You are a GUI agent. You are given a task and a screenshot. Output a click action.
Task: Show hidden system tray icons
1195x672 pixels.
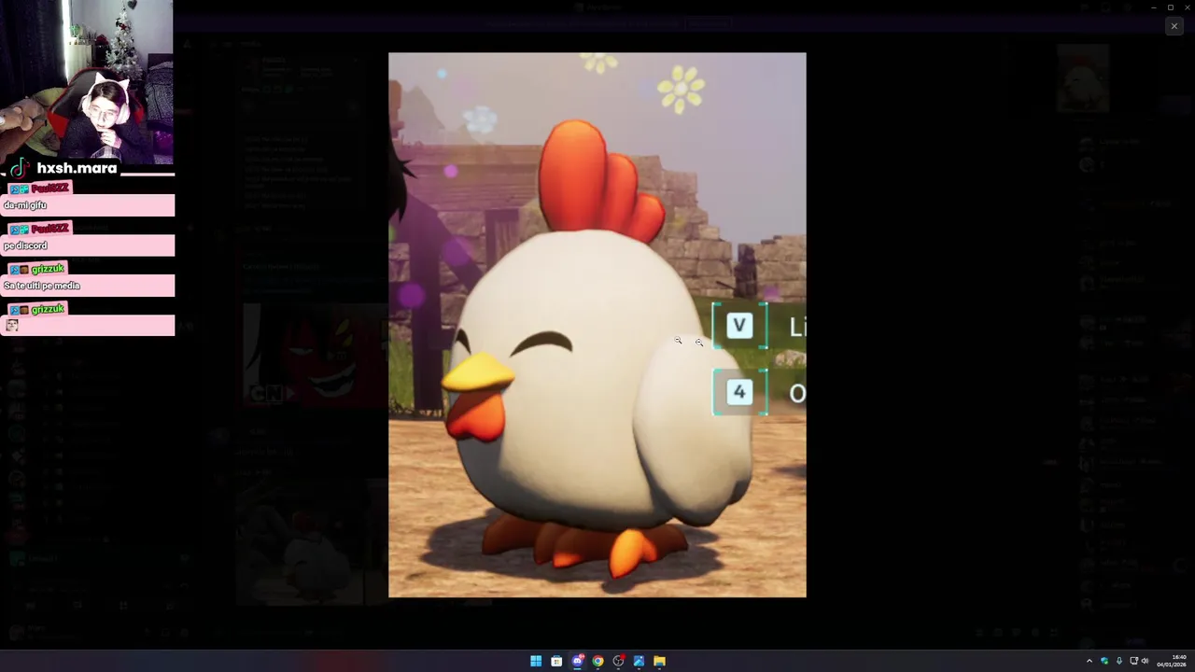tap(1089, 661)
